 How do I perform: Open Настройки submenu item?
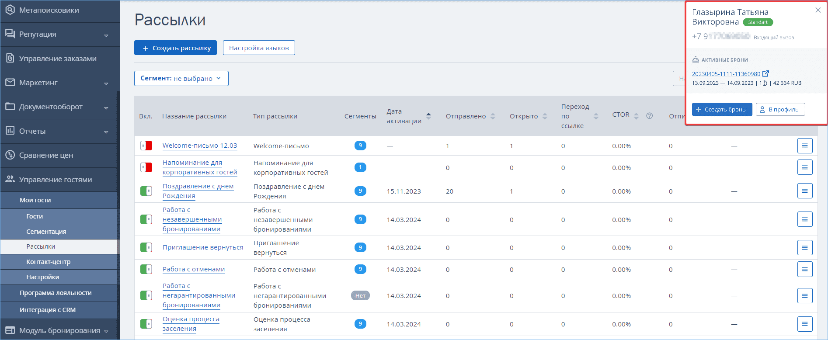(x=59, y=277)
